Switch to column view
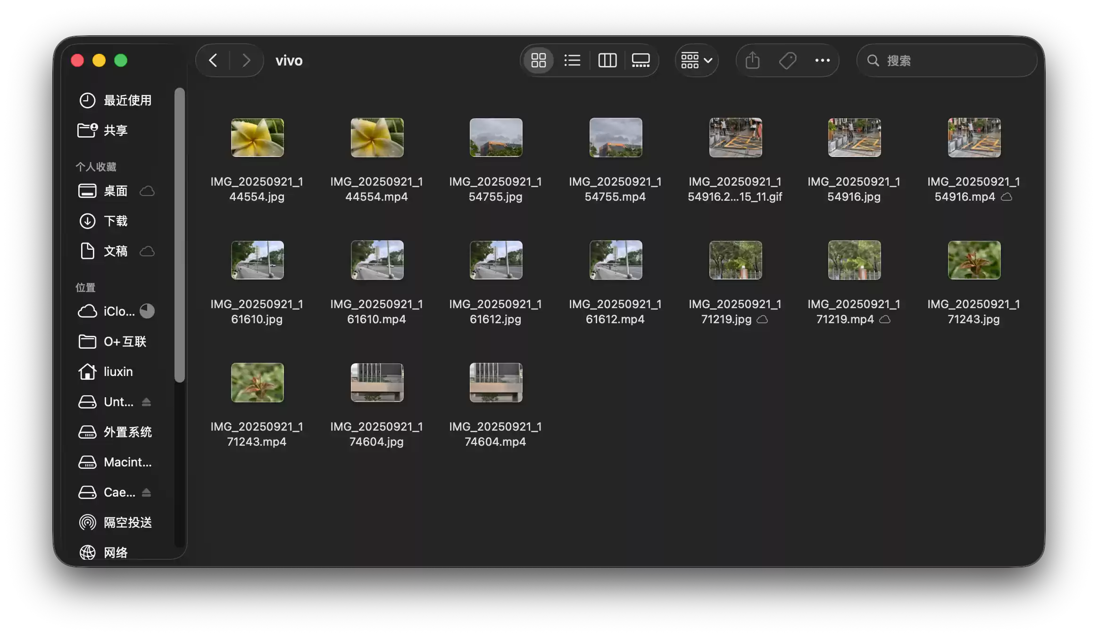This screenshot has height=637, width=1098. pyautogui.click(x=607, y=60)
